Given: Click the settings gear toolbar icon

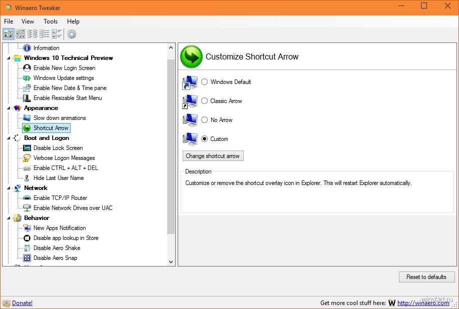Looking at the screenshot, I should (72, 34).
